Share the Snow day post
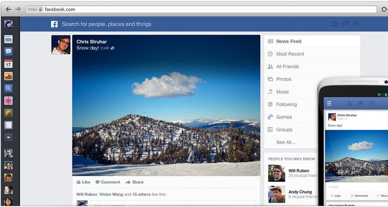 135,182
